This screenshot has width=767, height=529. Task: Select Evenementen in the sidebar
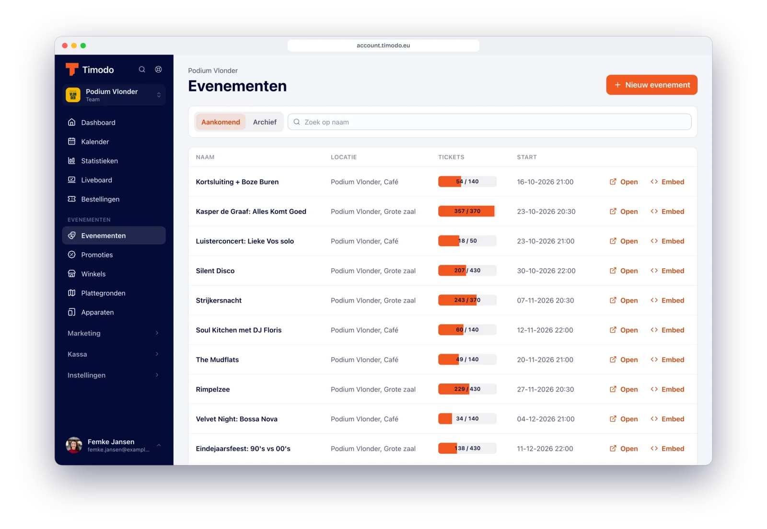click(114, 236)
